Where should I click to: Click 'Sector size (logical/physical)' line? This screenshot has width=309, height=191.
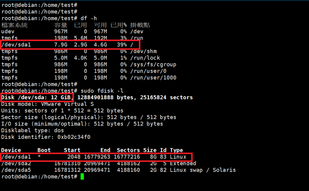[89, 117]
